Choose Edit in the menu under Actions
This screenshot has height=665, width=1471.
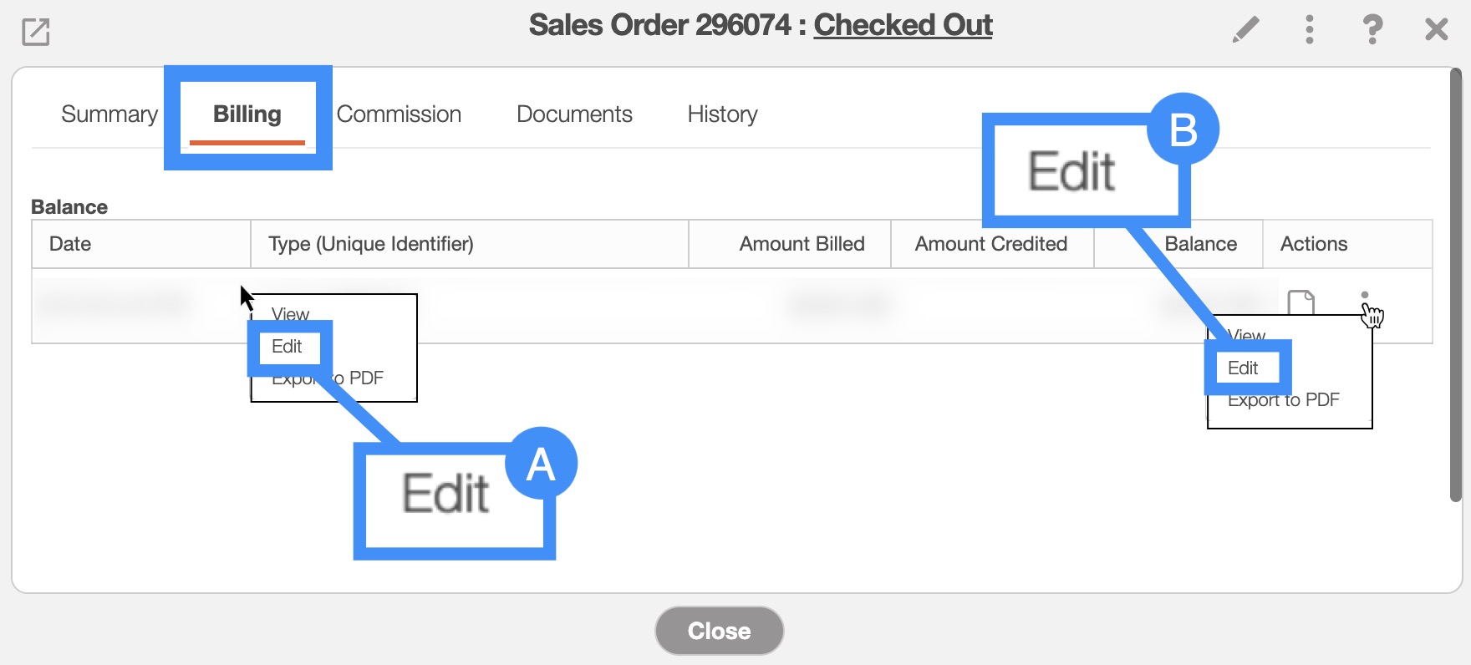[1243, 368]
